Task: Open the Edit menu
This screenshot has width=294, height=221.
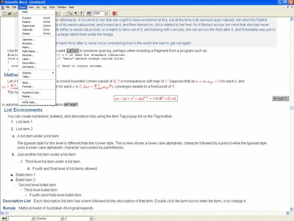Action: point(14,7)
